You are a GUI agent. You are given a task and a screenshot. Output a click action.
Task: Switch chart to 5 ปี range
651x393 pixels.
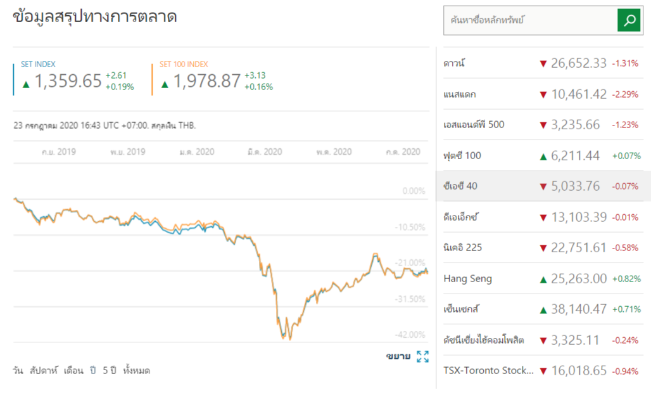click(109, 370)
